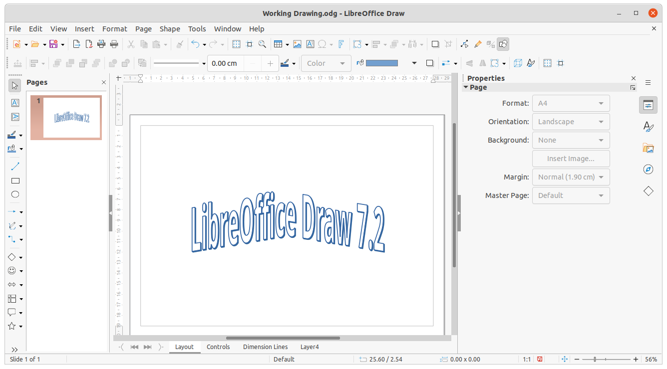Open the Zoom & Pan tool
This screenshot has width=667, height=369.
[262, 44]
